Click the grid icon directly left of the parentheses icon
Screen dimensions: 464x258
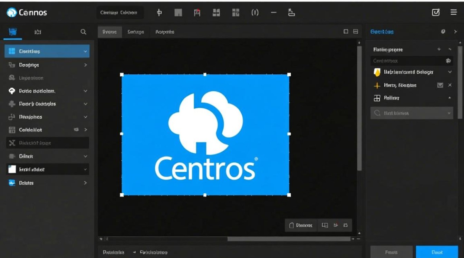(236, 13)
